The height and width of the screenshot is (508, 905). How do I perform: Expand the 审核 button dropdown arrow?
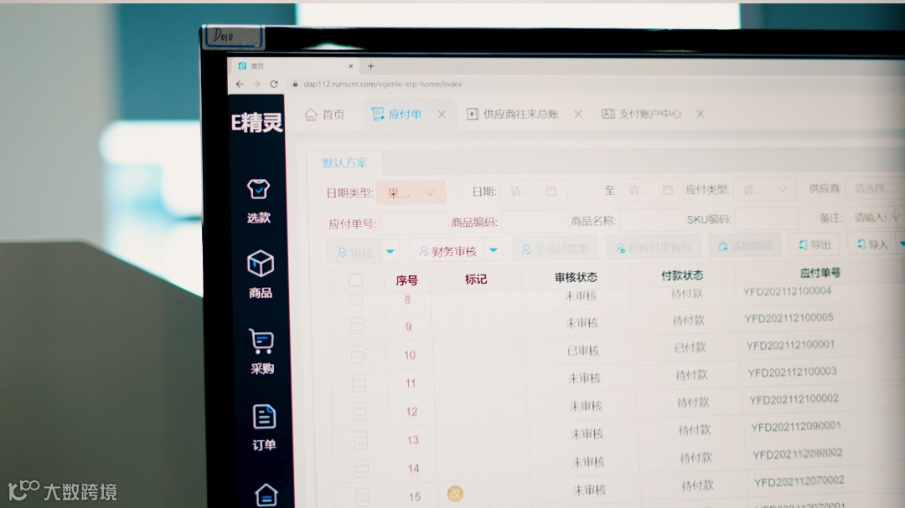click(390, 251)
